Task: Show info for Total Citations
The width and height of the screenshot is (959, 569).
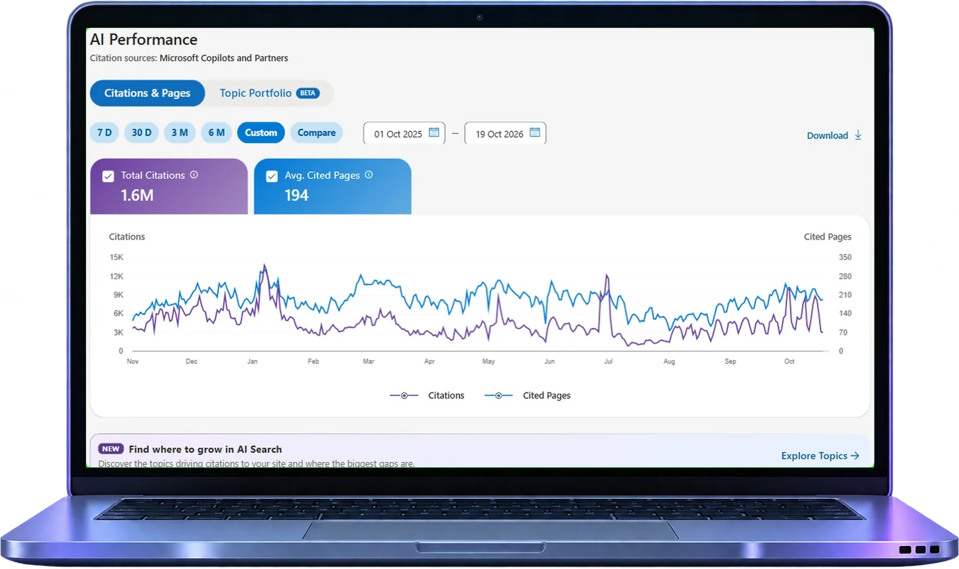Action: [x=194, y=175]
